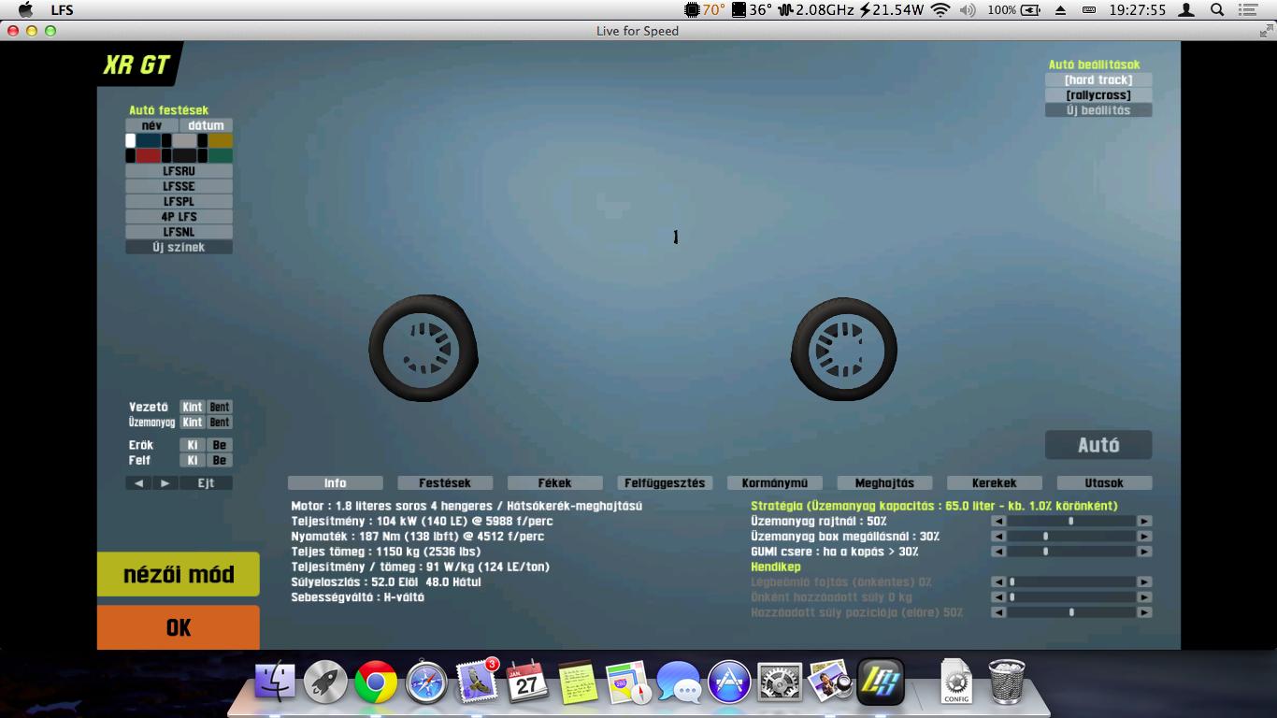Click Wi-Fi status icon in menu bar
The image size is (1277, 718).
pyautogui.click(x=940, y=10)
